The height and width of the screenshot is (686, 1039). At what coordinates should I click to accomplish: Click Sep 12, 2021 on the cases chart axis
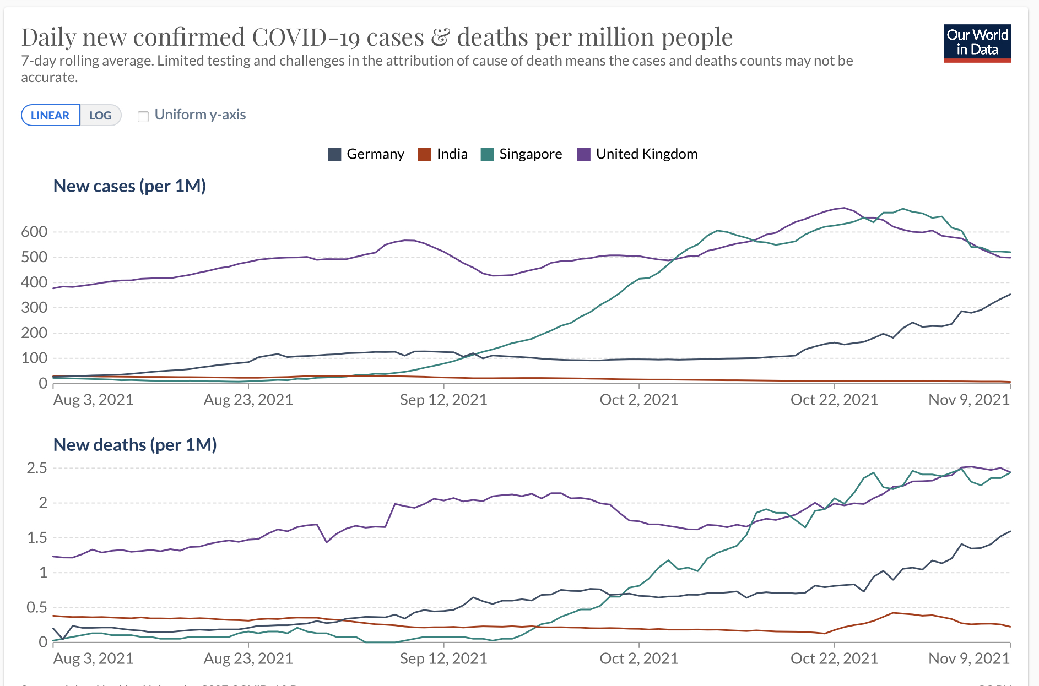[x=443, y=400]
